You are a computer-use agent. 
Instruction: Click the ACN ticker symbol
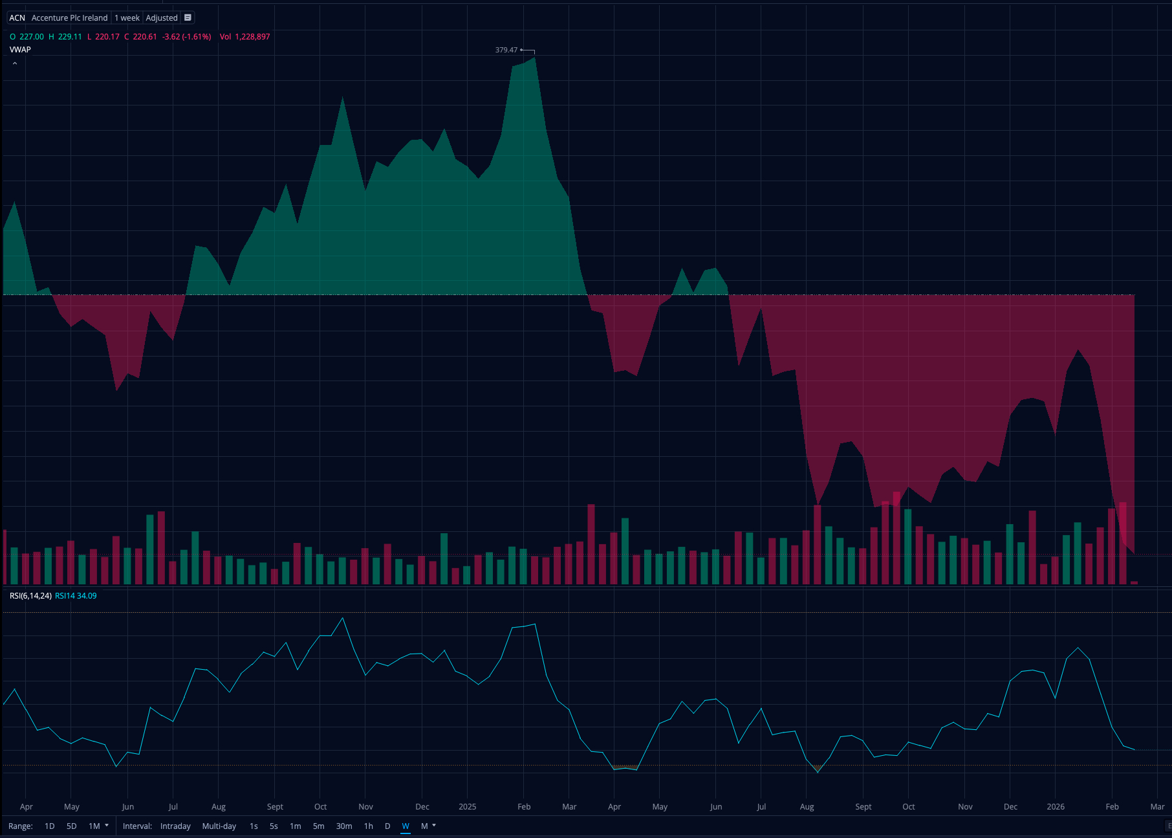point(17,17)
